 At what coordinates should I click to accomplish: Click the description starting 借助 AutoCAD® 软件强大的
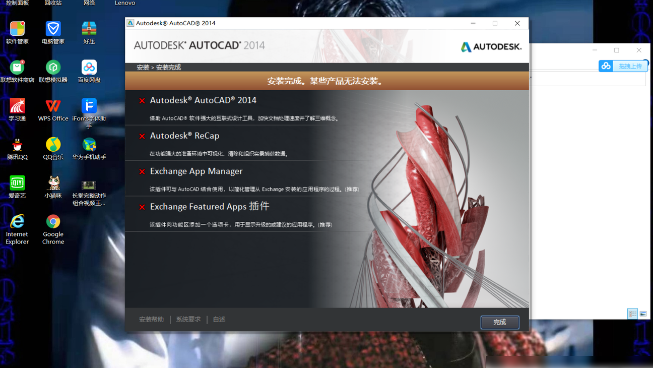pyautogui.click(x=245, y=118)
